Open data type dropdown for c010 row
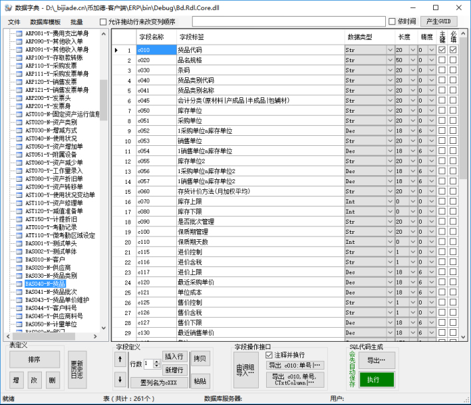Viewport: 471px width, 405px height. (391, 50)
